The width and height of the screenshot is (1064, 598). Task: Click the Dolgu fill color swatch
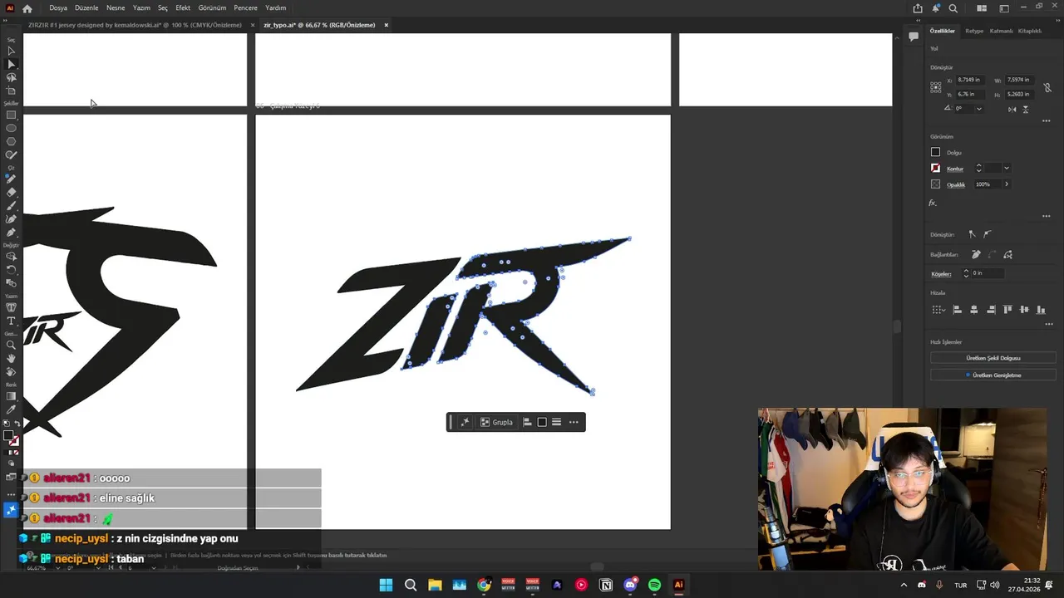tap(935, 153)
